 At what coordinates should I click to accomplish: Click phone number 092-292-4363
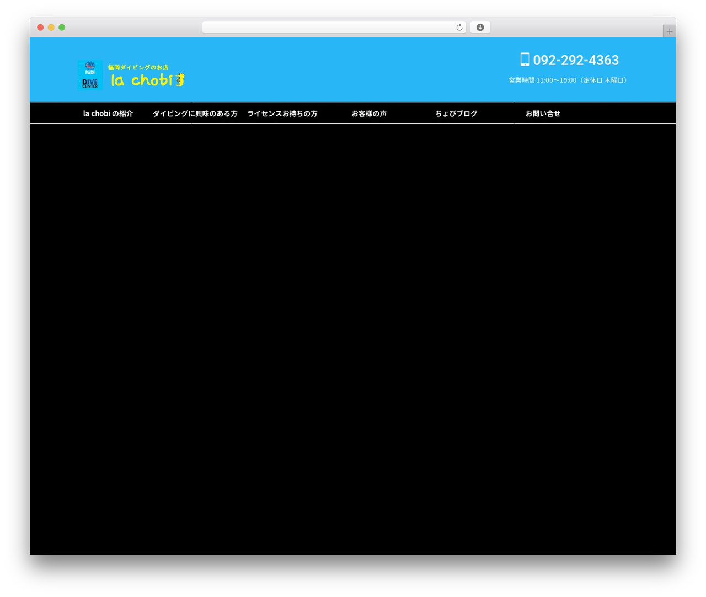(x=576, y=60)
